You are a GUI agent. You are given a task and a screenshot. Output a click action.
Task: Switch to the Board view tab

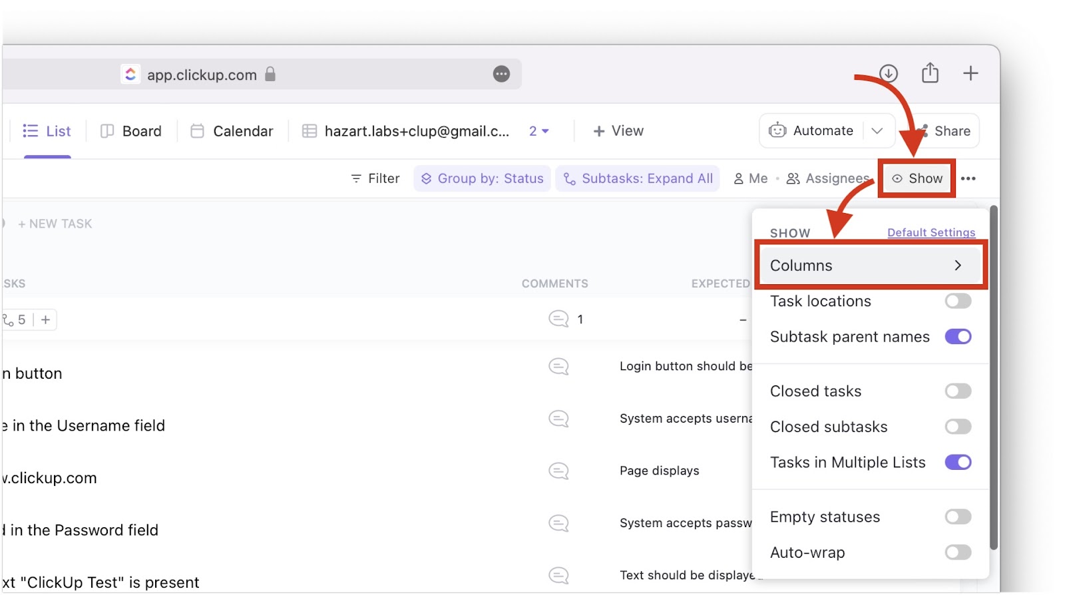(131, 131)
